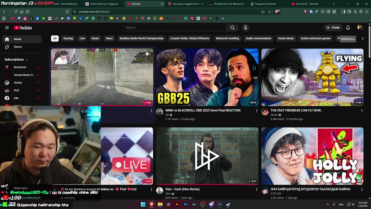
Task: Go back using the browser arrow
Action: click(x=4, y=12)
